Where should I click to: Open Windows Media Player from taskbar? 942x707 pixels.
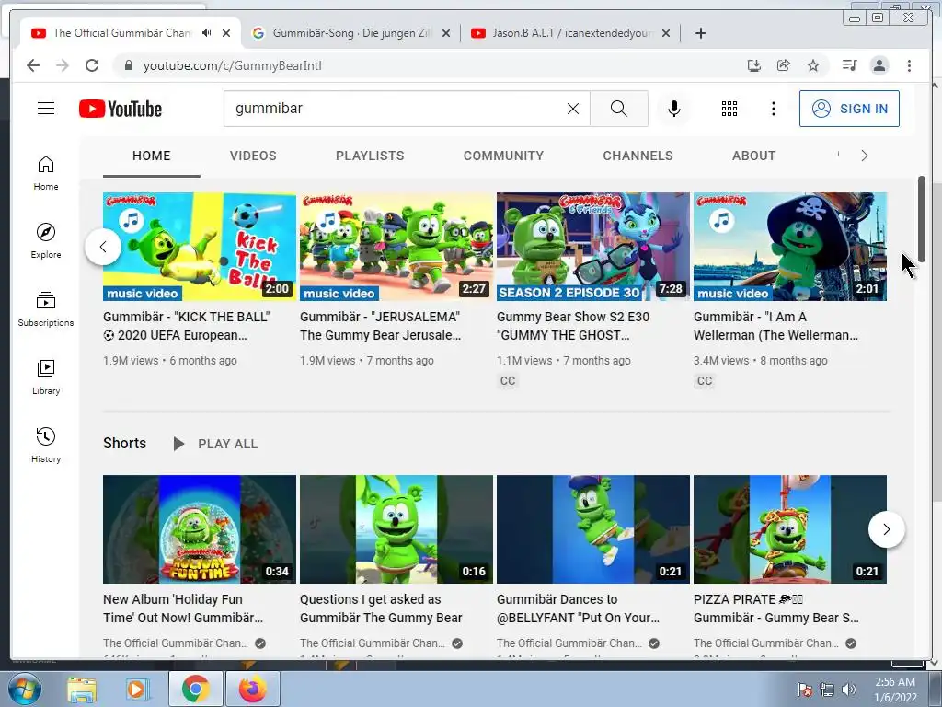tap(136, 690)
